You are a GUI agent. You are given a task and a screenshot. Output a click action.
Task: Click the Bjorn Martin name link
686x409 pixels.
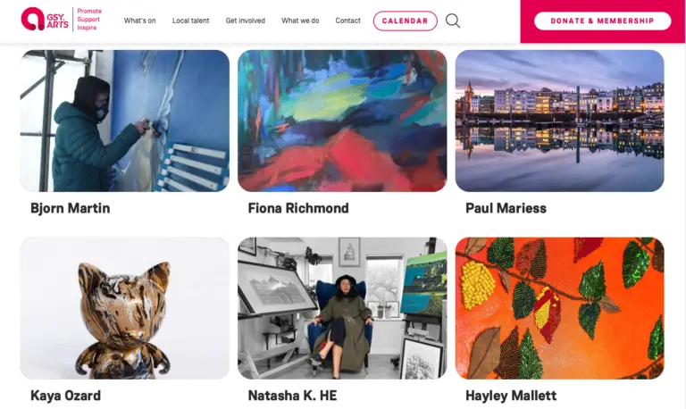point(71,208)
